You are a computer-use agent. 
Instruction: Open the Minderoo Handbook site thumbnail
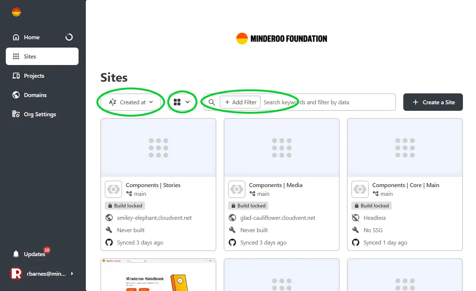[158, 275]
